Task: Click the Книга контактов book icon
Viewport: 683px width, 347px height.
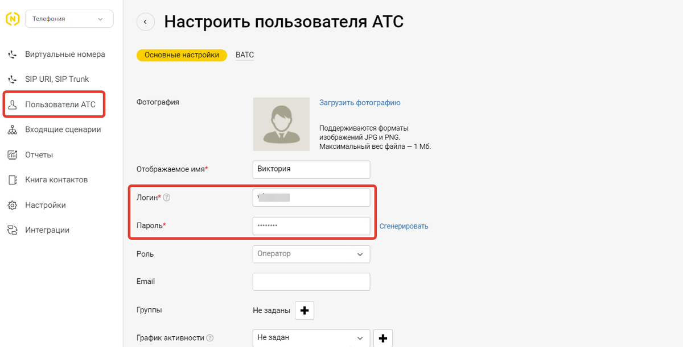Action: pos(13,179)
